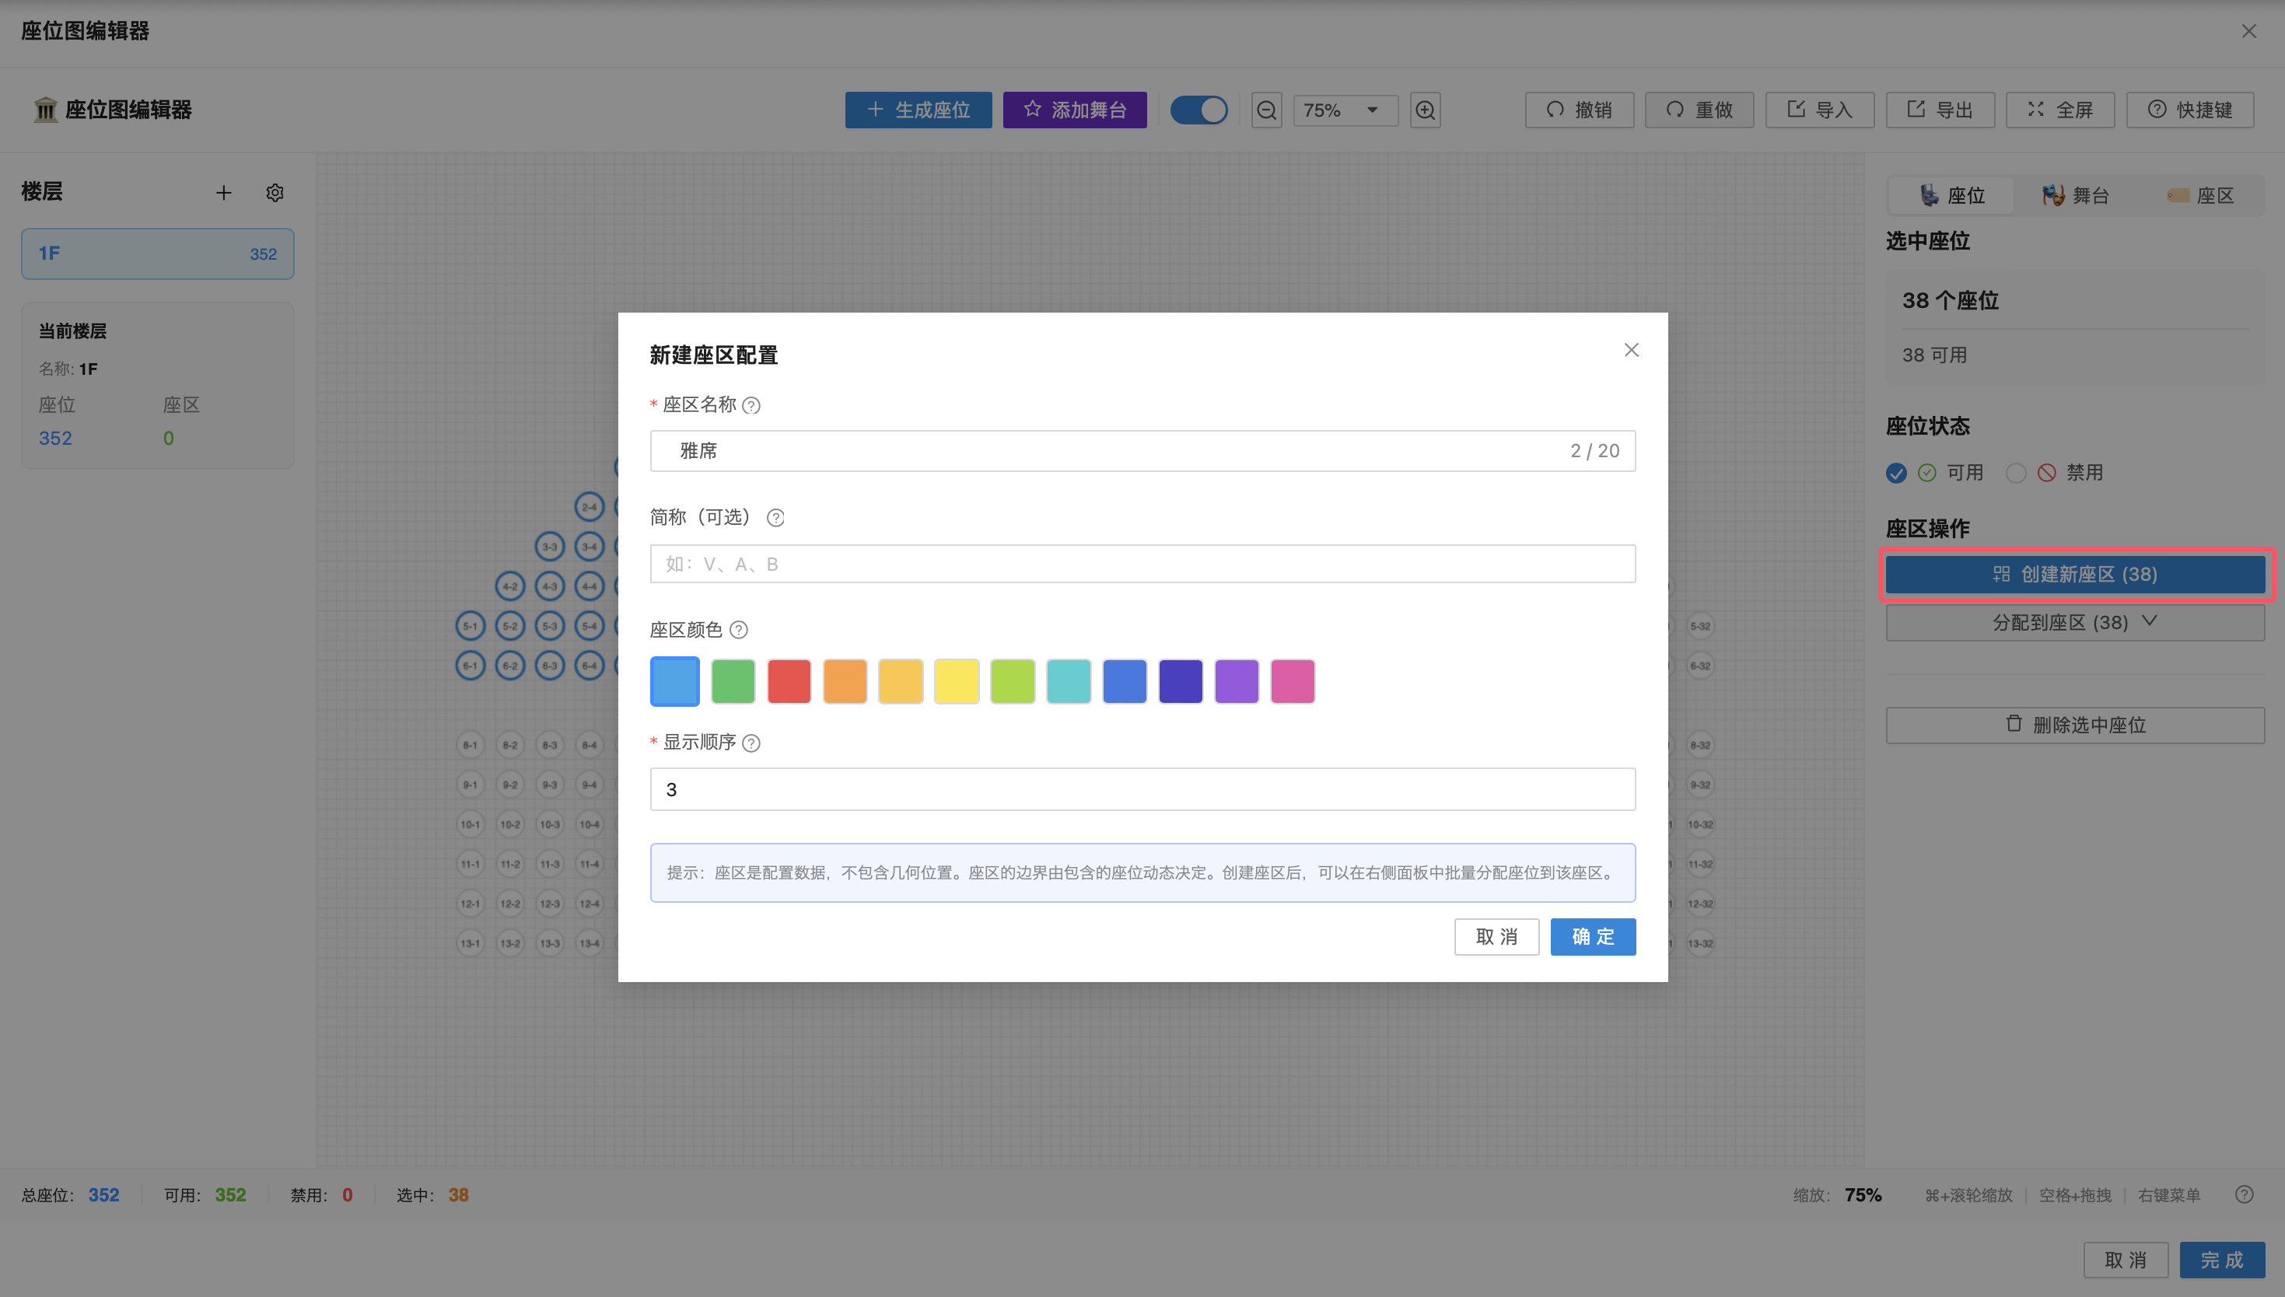Click help icon beside 简称 label
This screenshot has width=2285, height=1297.
[775, 518]
